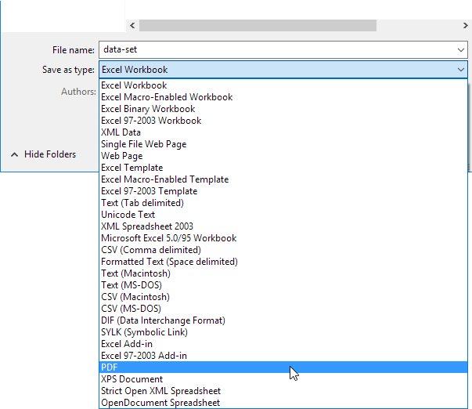Pick Excel Binary Workbook option

[283, 109]
